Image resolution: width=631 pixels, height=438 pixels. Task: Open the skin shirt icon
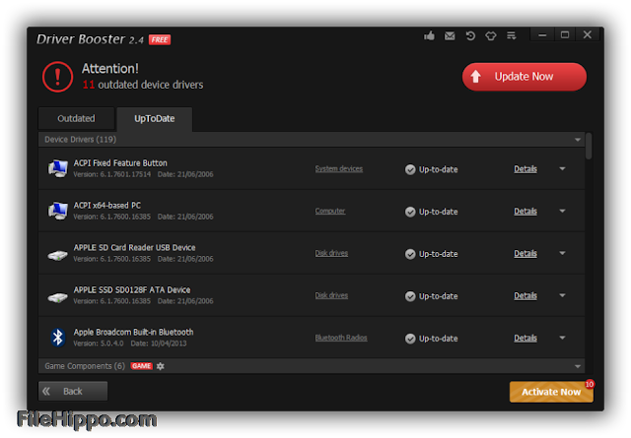coord(491,35)
